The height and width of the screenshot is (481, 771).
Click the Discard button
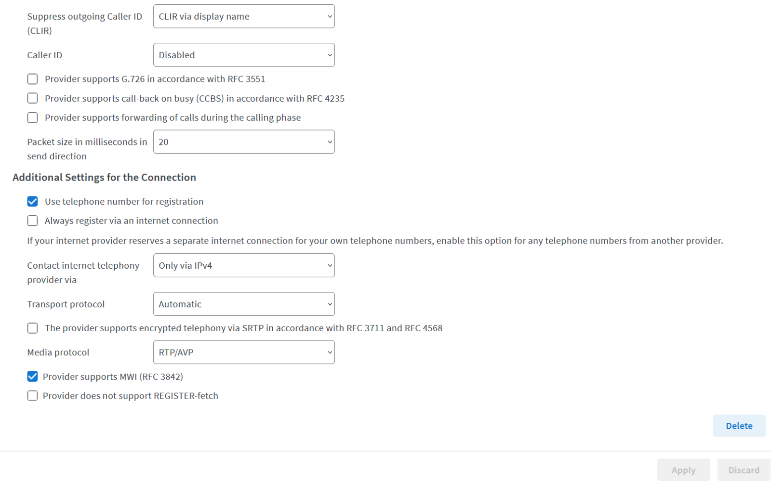(744, 470)
